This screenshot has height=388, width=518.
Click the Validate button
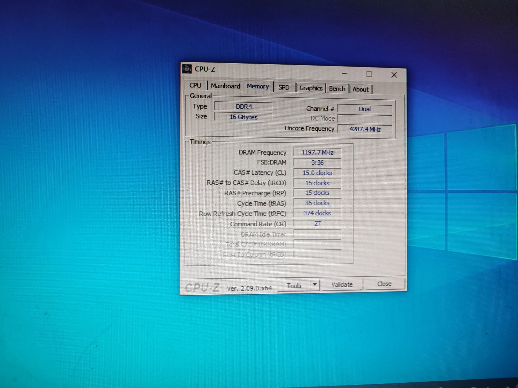pos(342,285)
